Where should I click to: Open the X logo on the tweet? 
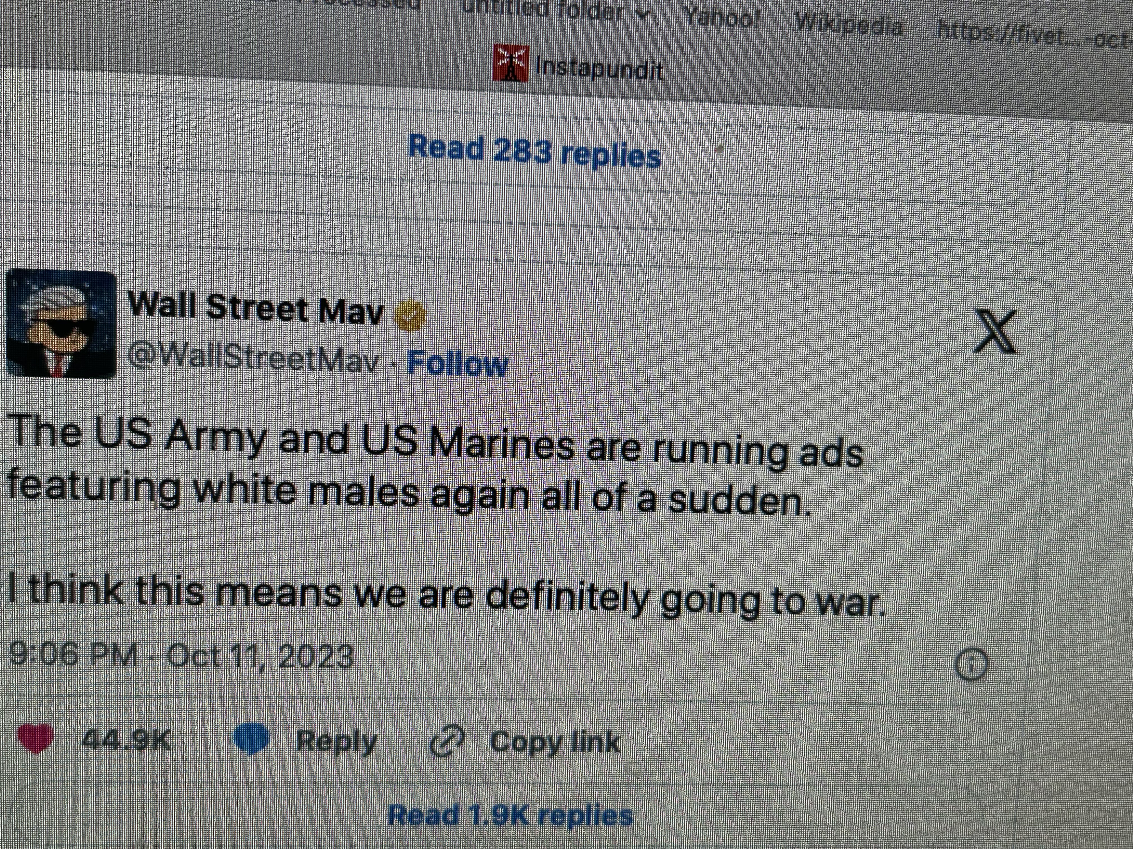[x=995, y=332]
